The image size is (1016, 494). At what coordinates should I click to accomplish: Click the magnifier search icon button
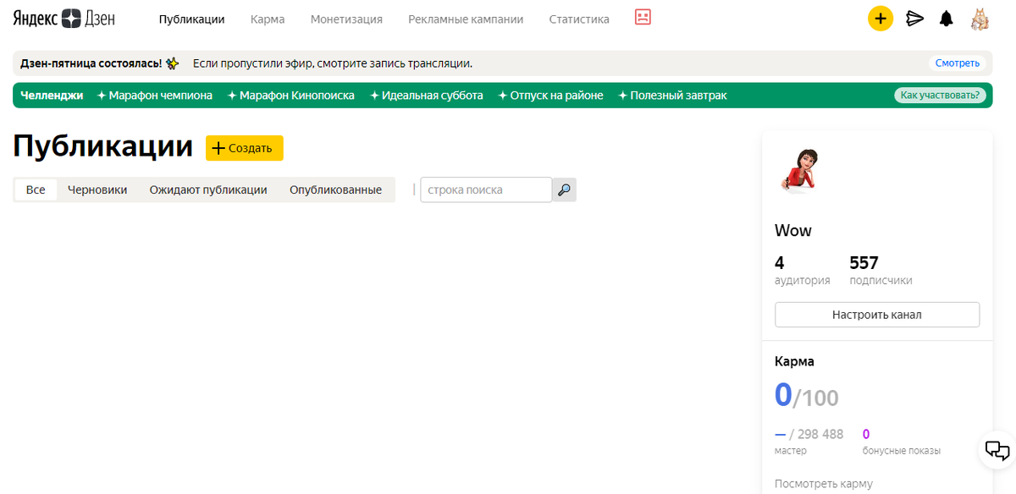point(565,190)
